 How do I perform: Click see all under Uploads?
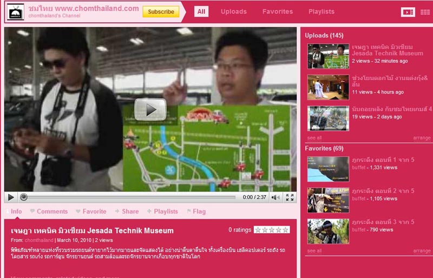click(314, 138)
